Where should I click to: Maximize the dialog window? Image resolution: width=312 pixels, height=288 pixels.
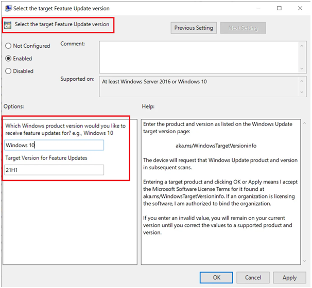point(280,8)
